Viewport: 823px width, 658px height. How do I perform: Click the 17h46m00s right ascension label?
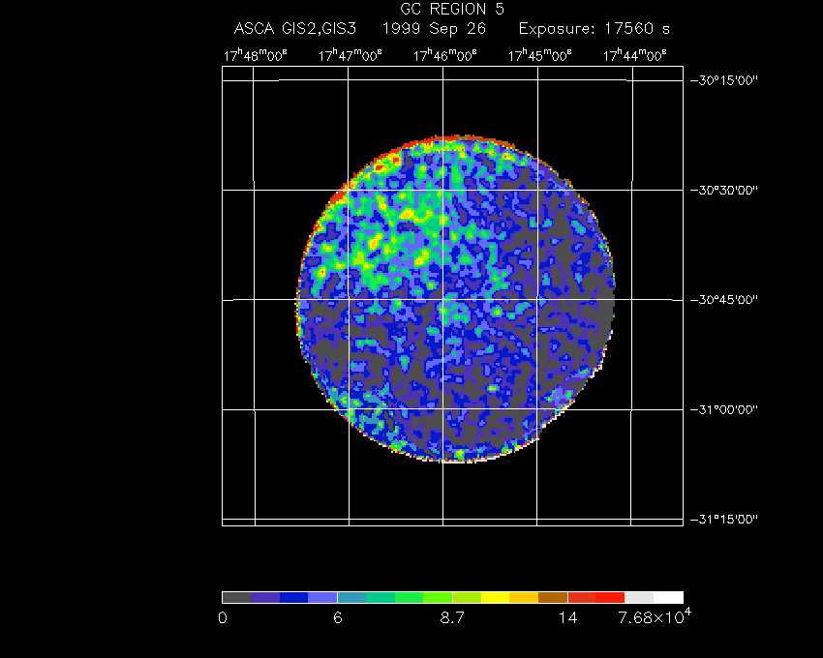(445, 55)
